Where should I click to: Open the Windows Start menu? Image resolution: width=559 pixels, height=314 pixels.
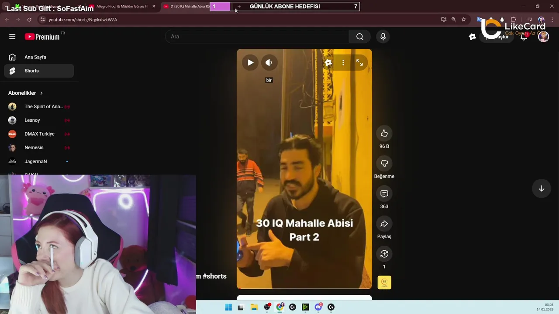tap(228, 307)
